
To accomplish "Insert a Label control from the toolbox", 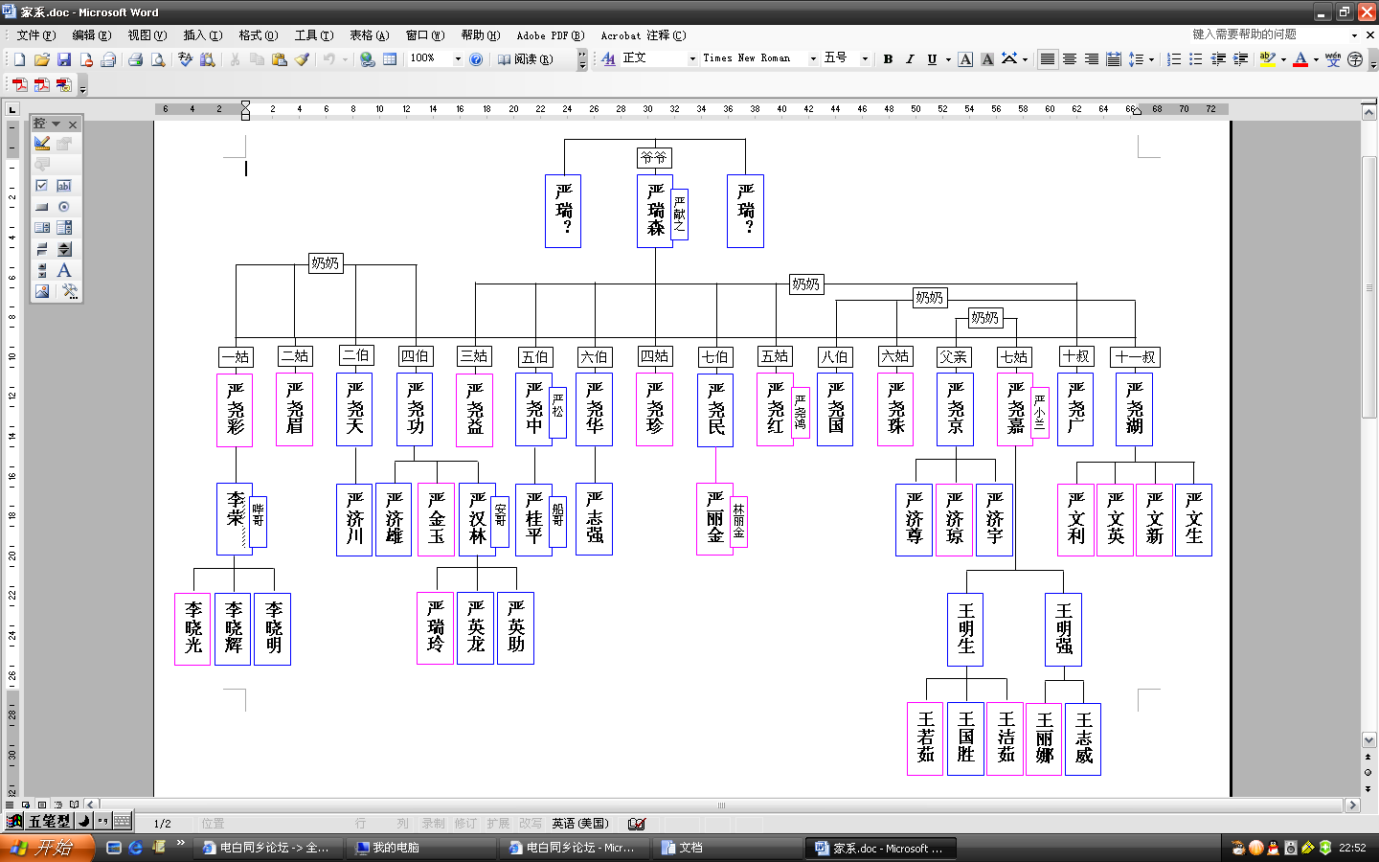I will pyautogui.click(x=64, y=270).
